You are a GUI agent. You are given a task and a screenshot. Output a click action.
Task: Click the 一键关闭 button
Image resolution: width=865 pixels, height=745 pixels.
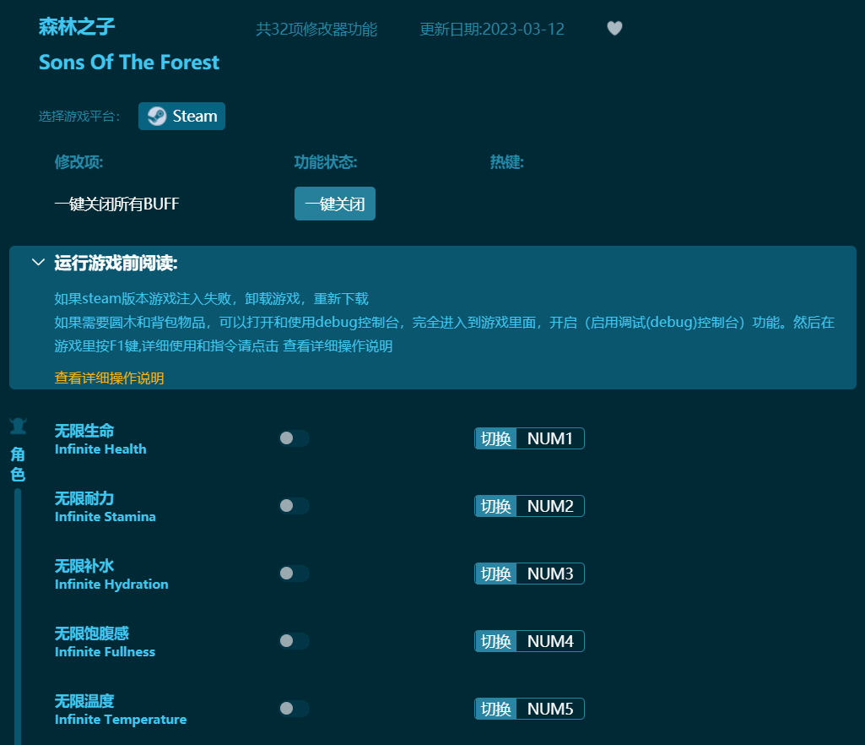[x=335, y=204]
